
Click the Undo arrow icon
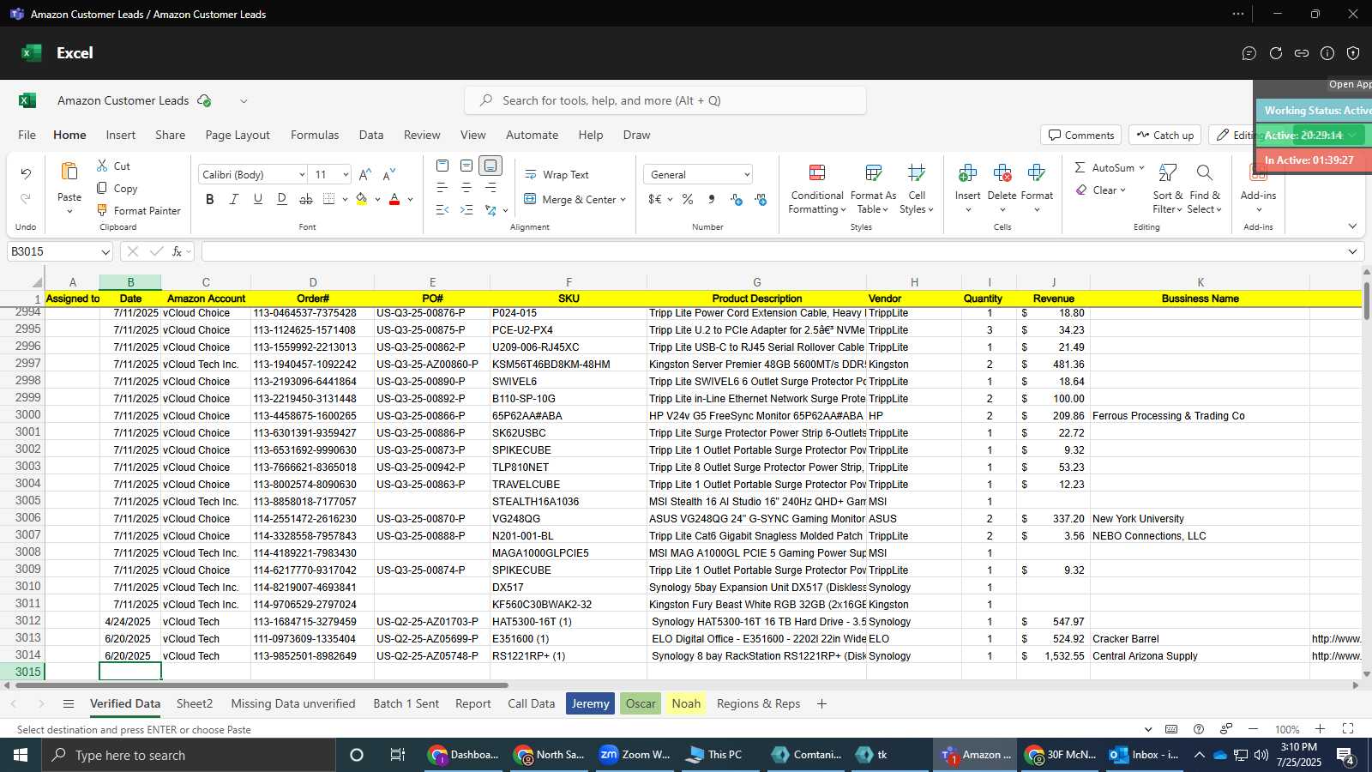(26, 174)
